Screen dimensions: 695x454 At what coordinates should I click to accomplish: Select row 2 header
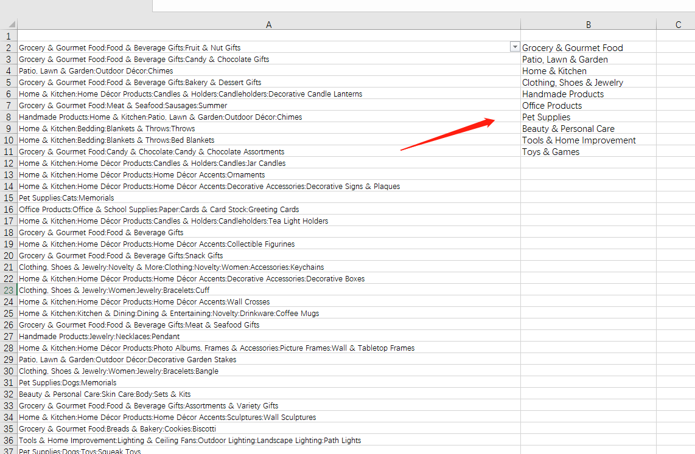point(9,47)
